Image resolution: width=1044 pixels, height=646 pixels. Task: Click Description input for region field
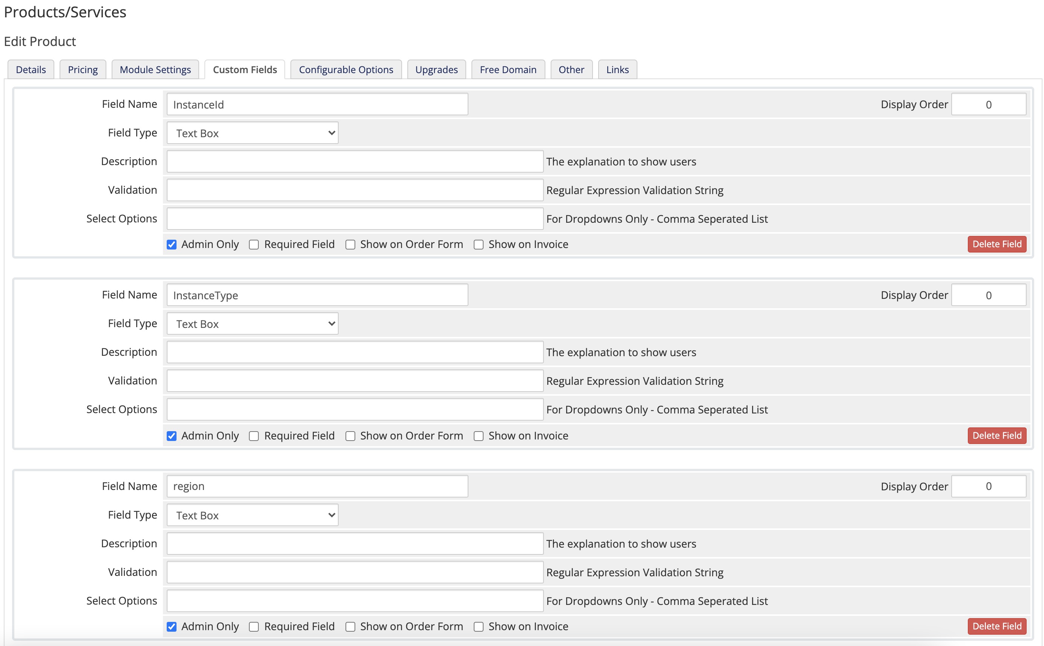pos(355,543)
